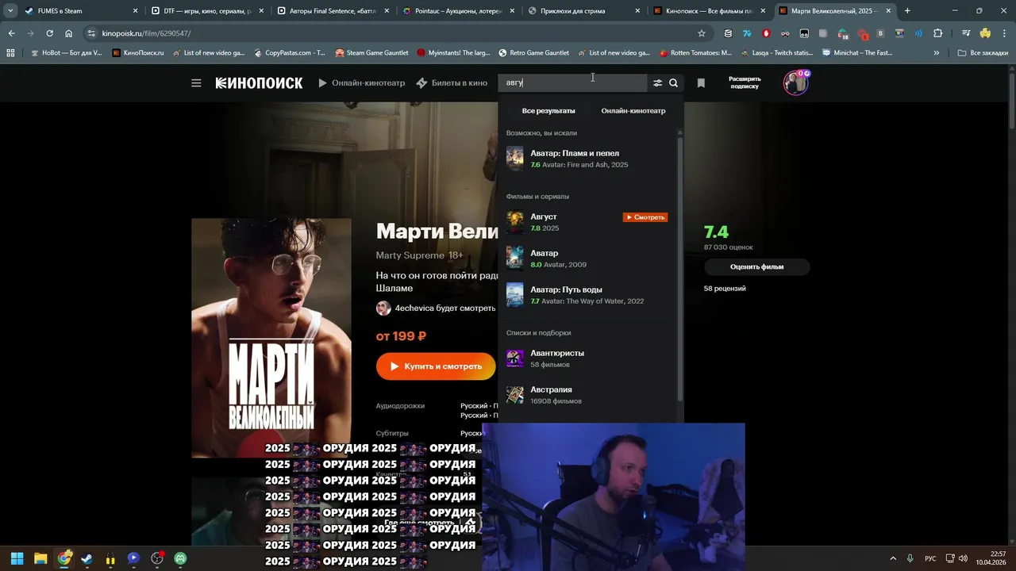1016x571 pixels.
Task: Switch to Онлайн-кинотеатр search tab
Action: tap(633, 111)
